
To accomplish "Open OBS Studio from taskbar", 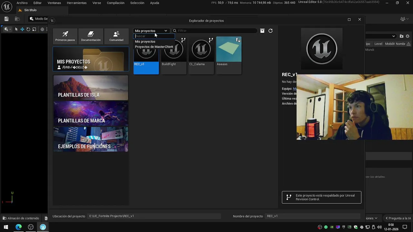I will coord(31,227).
